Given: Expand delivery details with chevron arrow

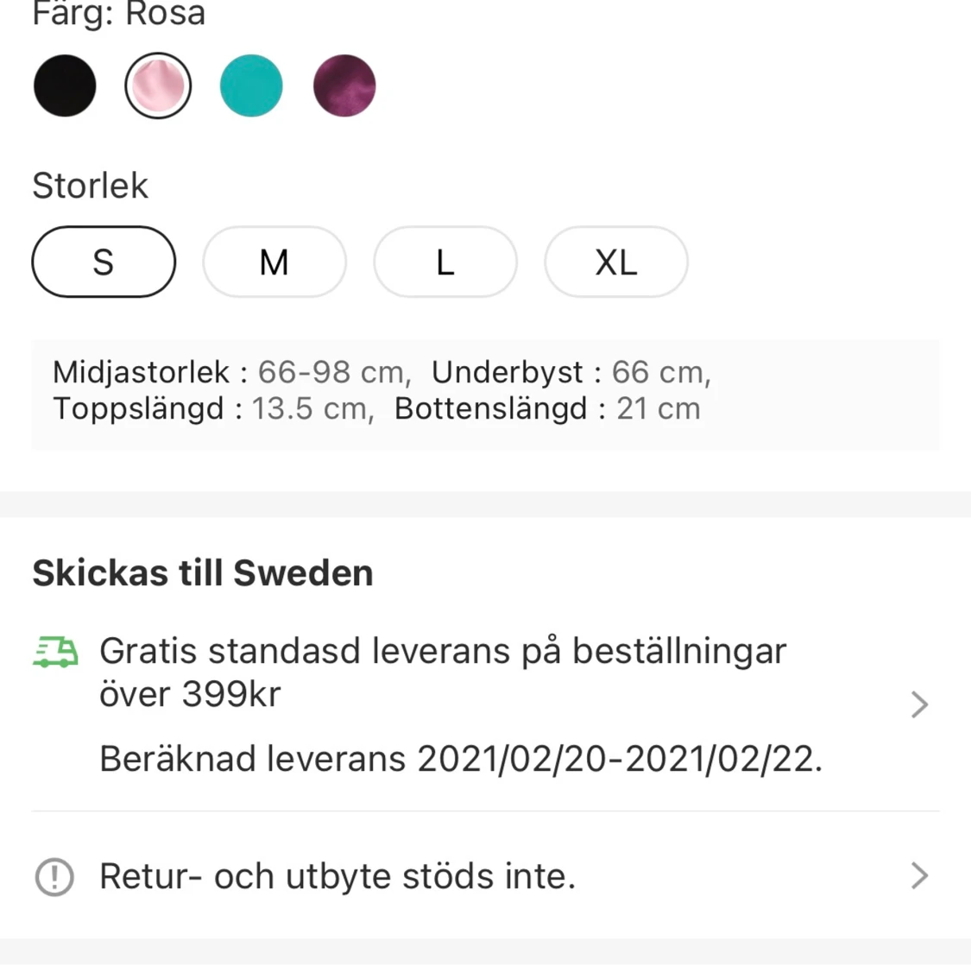Looking at the screenshot, I should 919,704.
